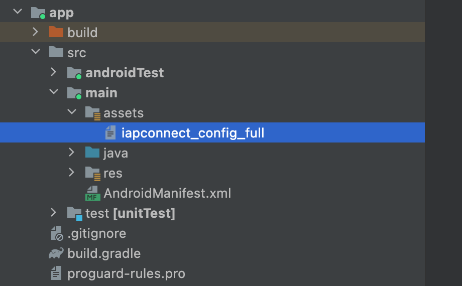The image size is (462, 286).
Task: Expand the res folder chevron
Action: coord(71,173)
